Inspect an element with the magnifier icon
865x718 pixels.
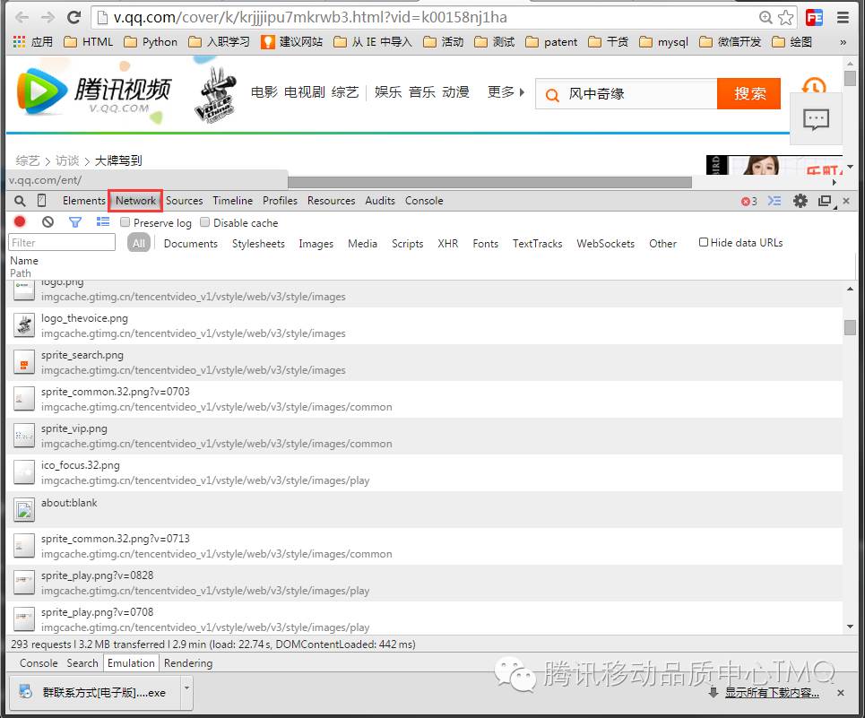click(18, 201)
